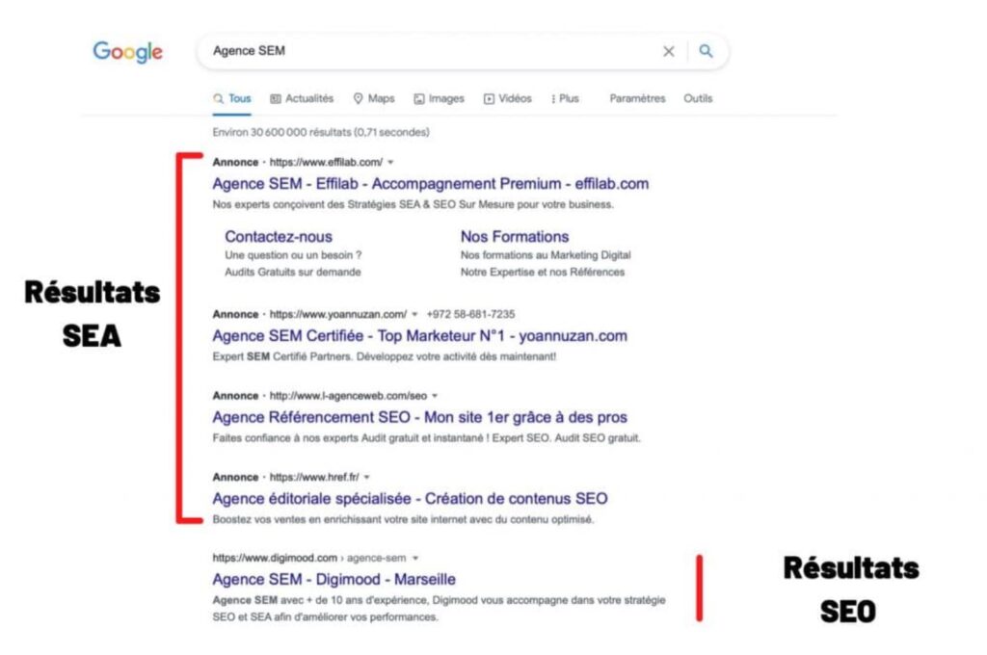The image size is (987, 655).
Task: Click the magnifier icon beside Tous
Action: (x=219, y=99)
